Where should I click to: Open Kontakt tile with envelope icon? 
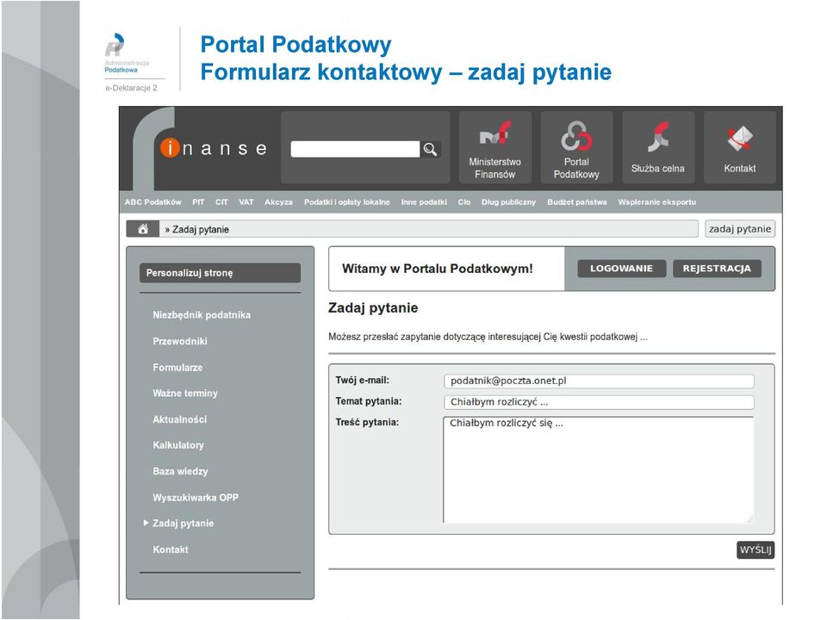coord(739,147)
